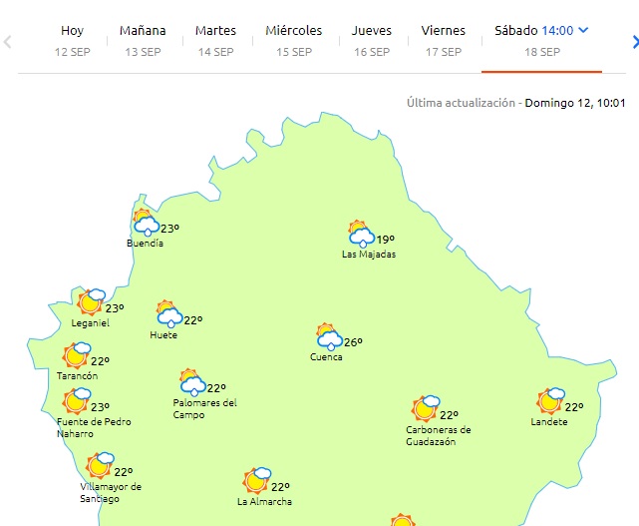Image resolution: width=639 pixels, height=526 pixels.
Task: Click the 26º temperature at Cuenca
Action: click(x=353, y=342)
